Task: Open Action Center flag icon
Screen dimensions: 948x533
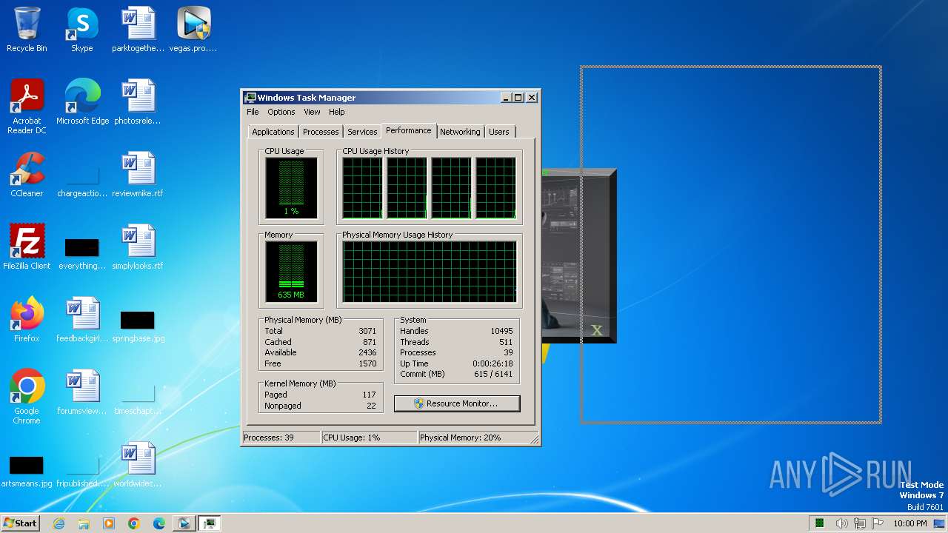Action: (x=878, y=523)
